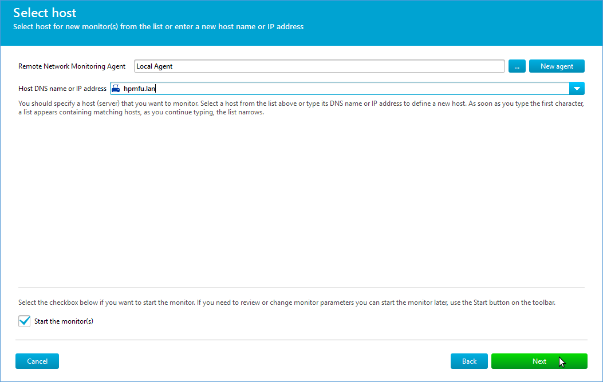Click the 'Select host' heading
The image size is (603, 382).
click(45, 13)
